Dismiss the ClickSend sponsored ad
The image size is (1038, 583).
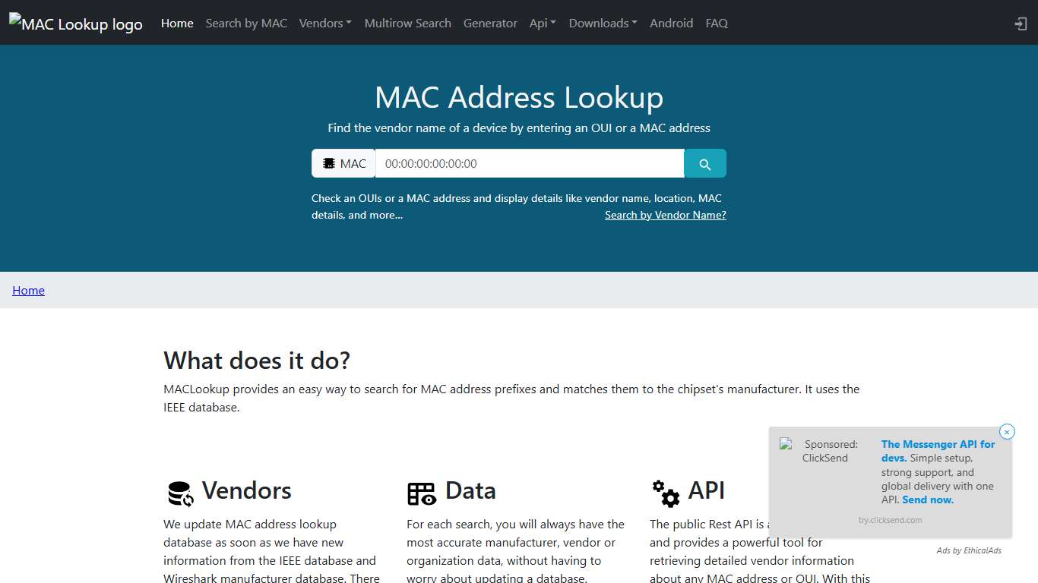1007,431
